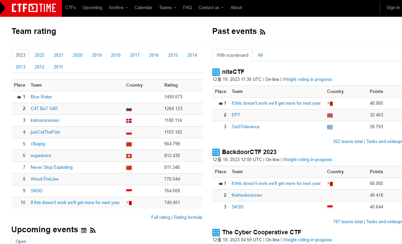Screen dimensions: 402x244
Task: Open the WreckTheLine team page
Action: [45, 179]
